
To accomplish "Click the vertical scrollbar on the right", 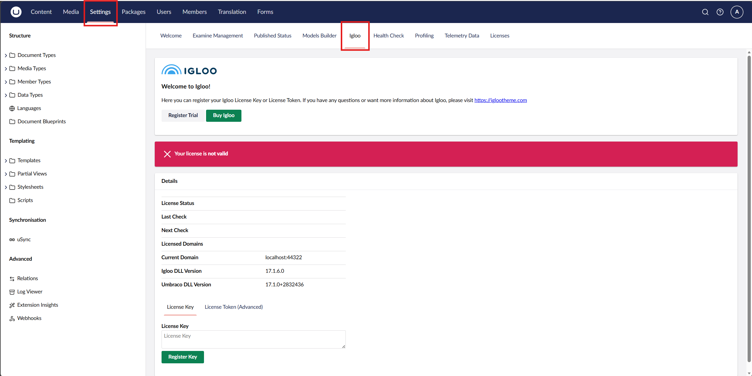I will coord(749,209).
